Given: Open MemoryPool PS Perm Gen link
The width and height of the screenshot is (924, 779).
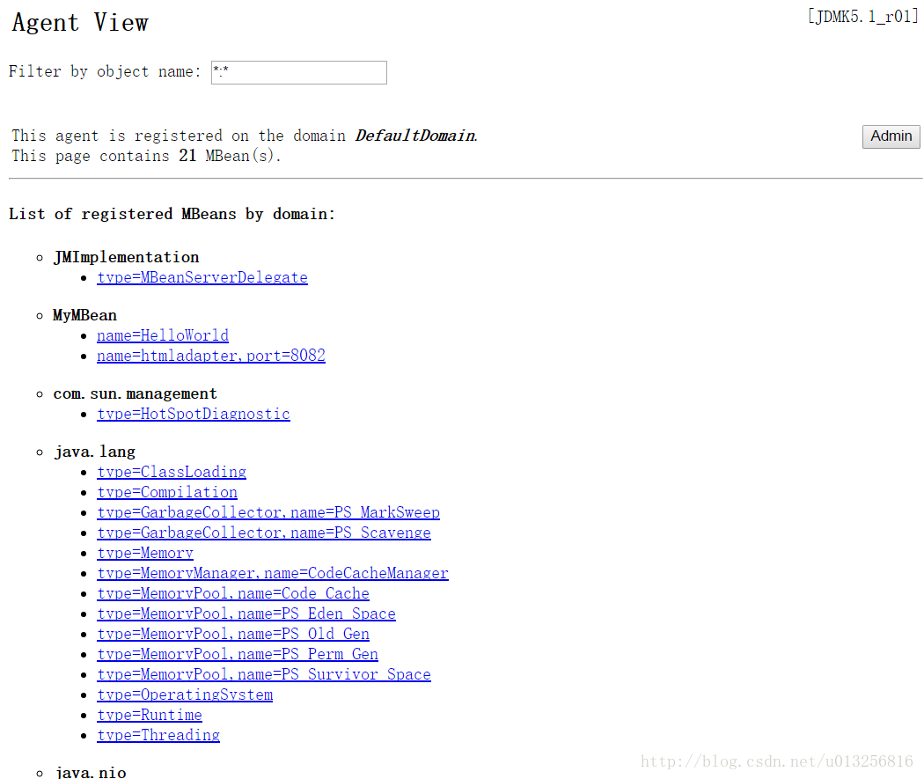Looking at the screenshot, I should click(238, 654).
